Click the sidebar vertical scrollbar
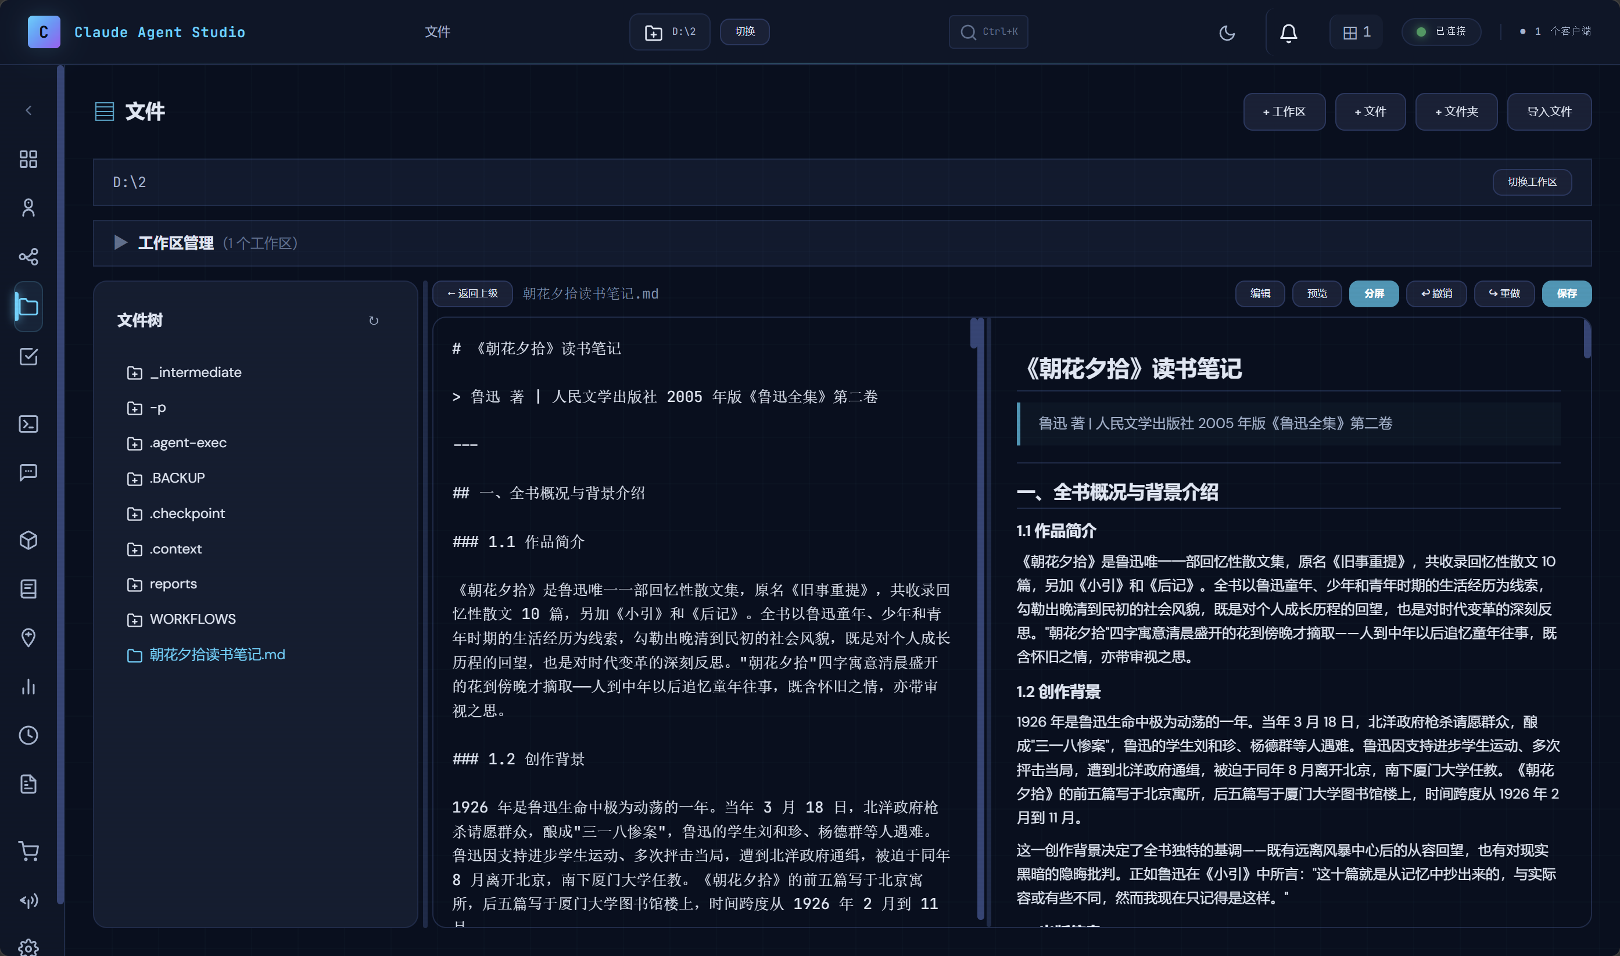This screenshot has width=1620, height=956. pyautogui.click(x=60, y=484)
